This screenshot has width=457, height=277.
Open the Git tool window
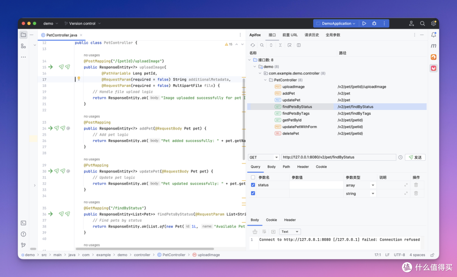[23, 245]
